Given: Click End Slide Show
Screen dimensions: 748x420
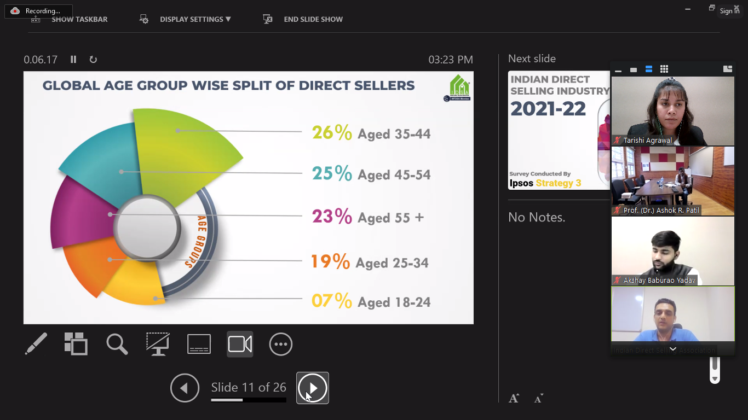Looking at the screenshot, I should [313, 19].
